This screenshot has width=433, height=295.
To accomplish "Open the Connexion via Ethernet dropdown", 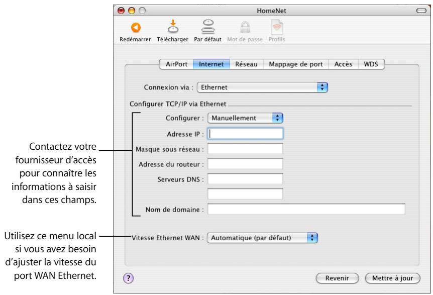I will (x=262, y=87).
